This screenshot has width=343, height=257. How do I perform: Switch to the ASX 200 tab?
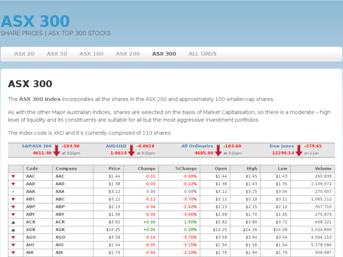tap(128, 54)
